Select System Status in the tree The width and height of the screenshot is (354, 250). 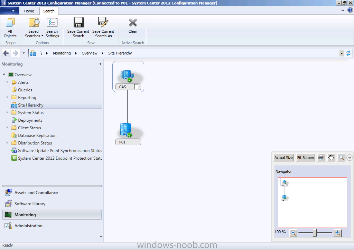31,113
